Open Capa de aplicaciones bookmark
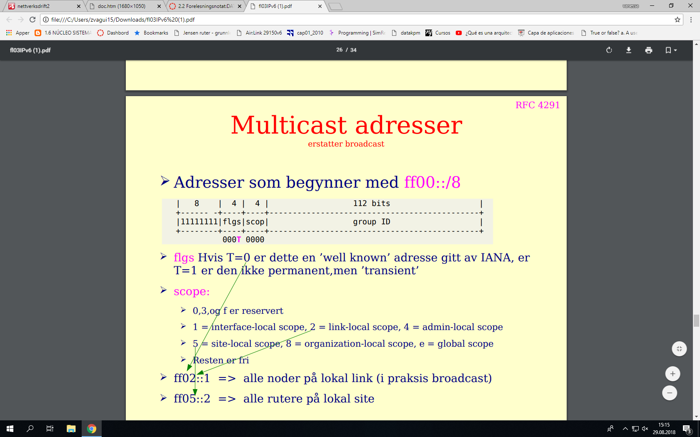The image size is (700, 437). coord(546,33)
